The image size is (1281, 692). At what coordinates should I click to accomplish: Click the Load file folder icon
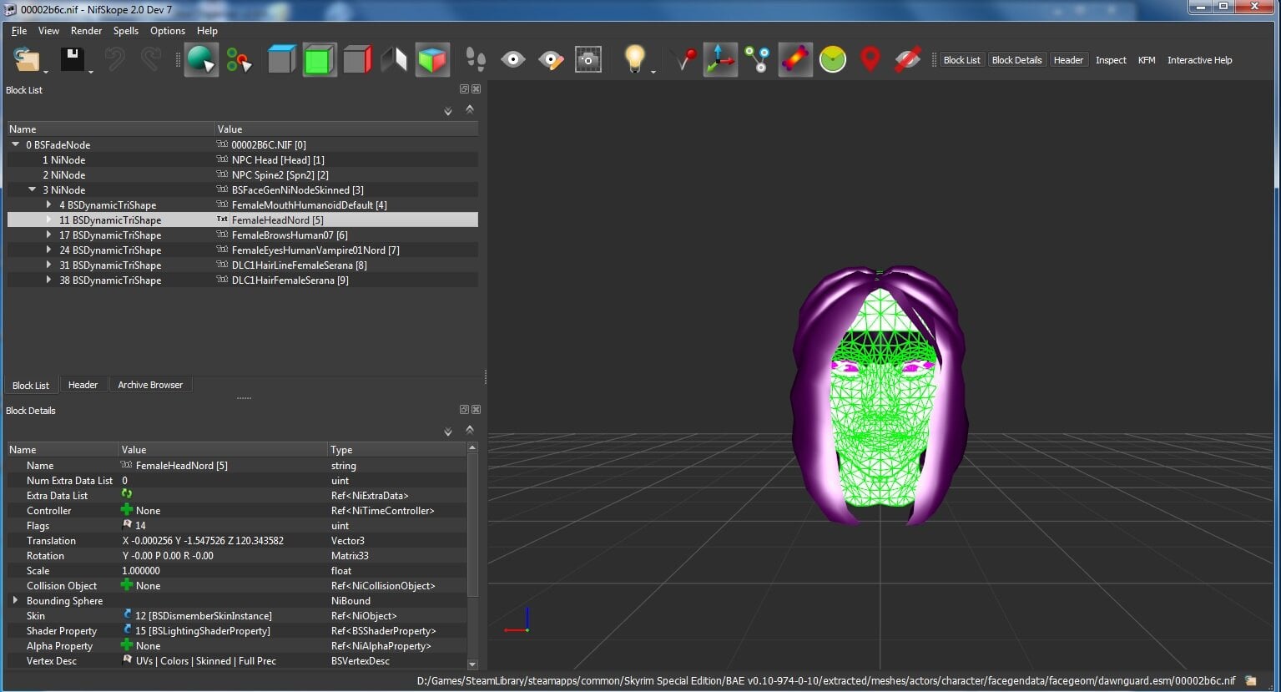pyautogui.click(x=28, y=60)
